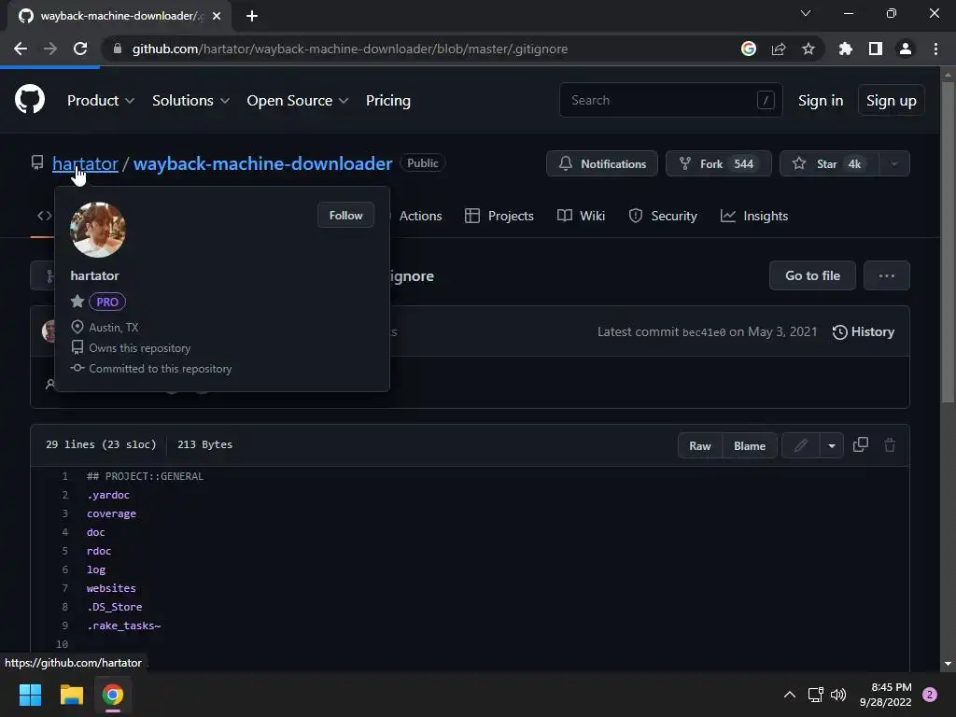Close the wayback-machine-downloader browser tab
The image size is (956, 717).
click(217, 16)
